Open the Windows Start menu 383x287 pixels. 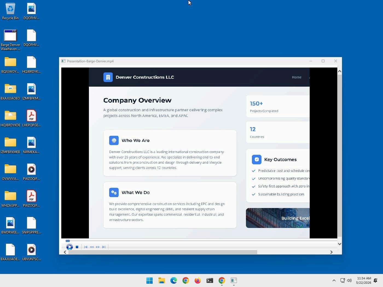coord(149,280)
